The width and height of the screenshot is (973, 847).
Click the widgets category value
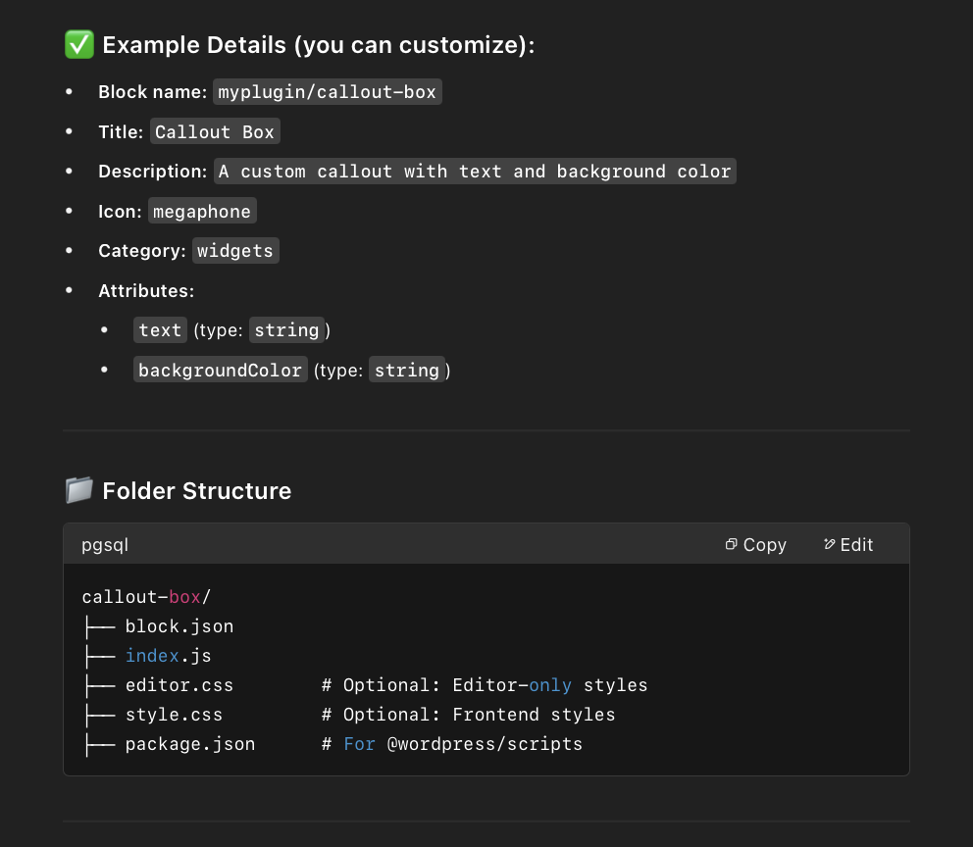click(235, 251)
